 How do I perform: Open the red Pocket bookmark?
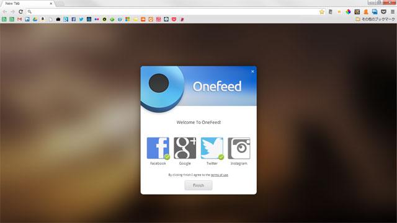click(174, 19)
